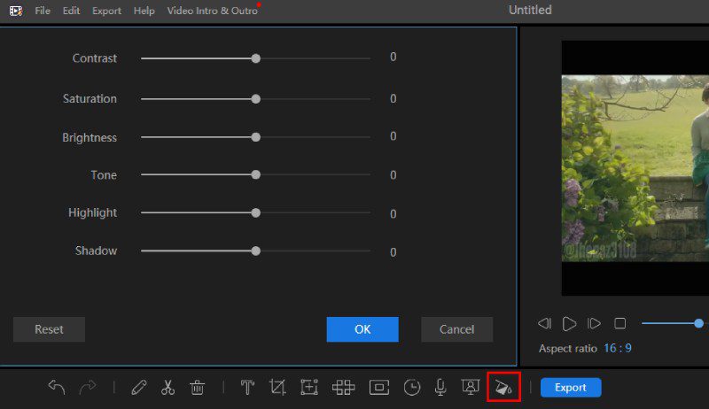Click the blue playback progress slider
The image size is (709, 409).
698,323
